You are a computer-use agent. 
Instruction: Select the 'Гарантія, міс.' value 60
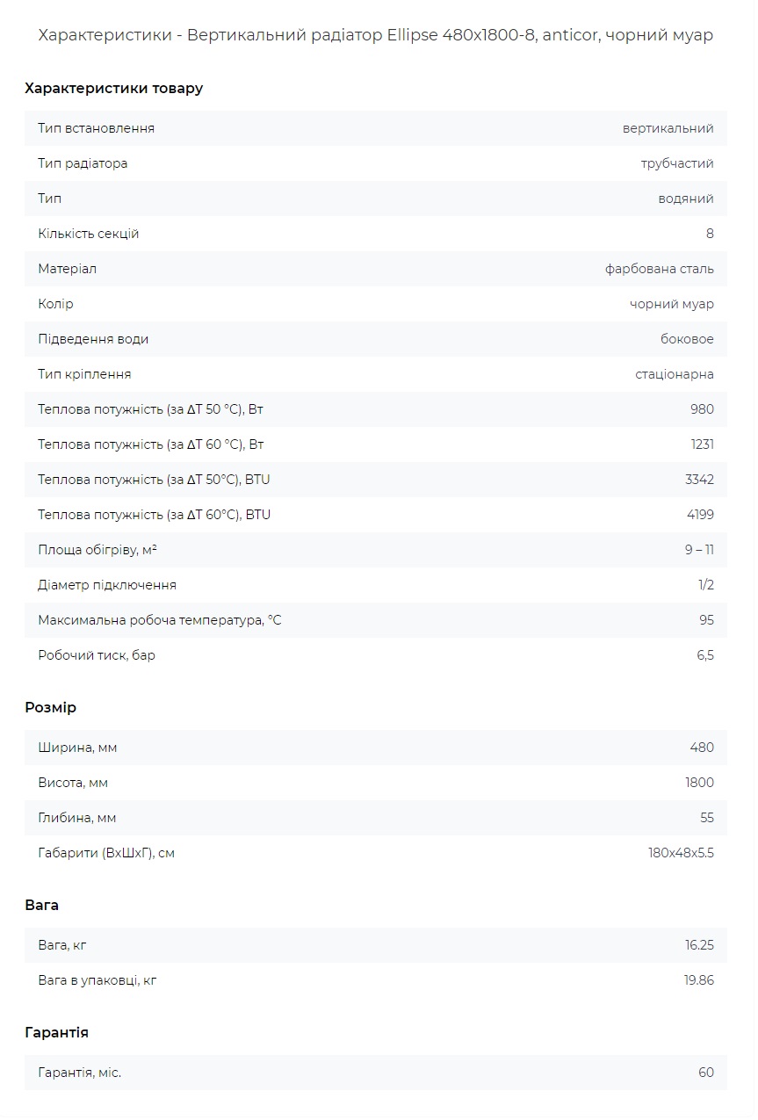tap(706, 1073)
